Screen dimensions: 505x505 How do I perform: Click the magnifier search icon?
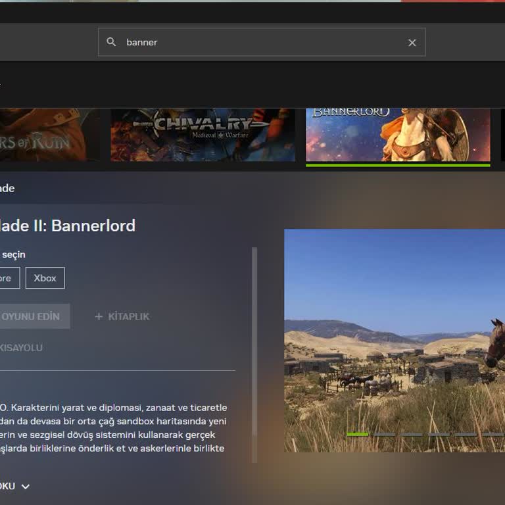(111, 42)
